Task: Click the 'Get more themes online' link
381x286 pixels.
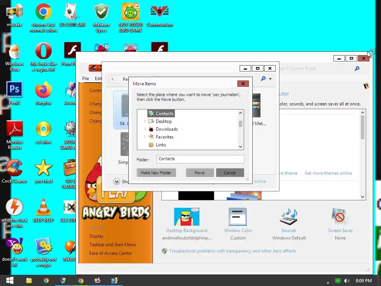Action: [328, 173]
